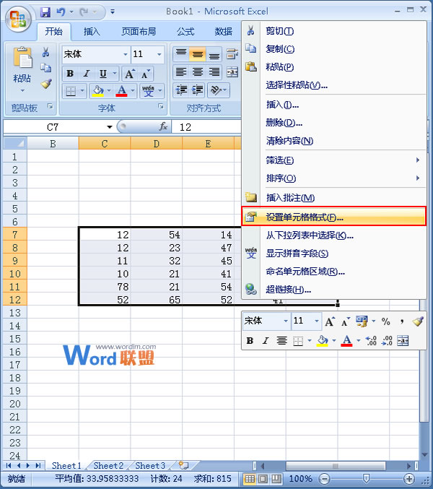
Task: Click the Paste clipboard icon in ribbon
Action: 22,58
